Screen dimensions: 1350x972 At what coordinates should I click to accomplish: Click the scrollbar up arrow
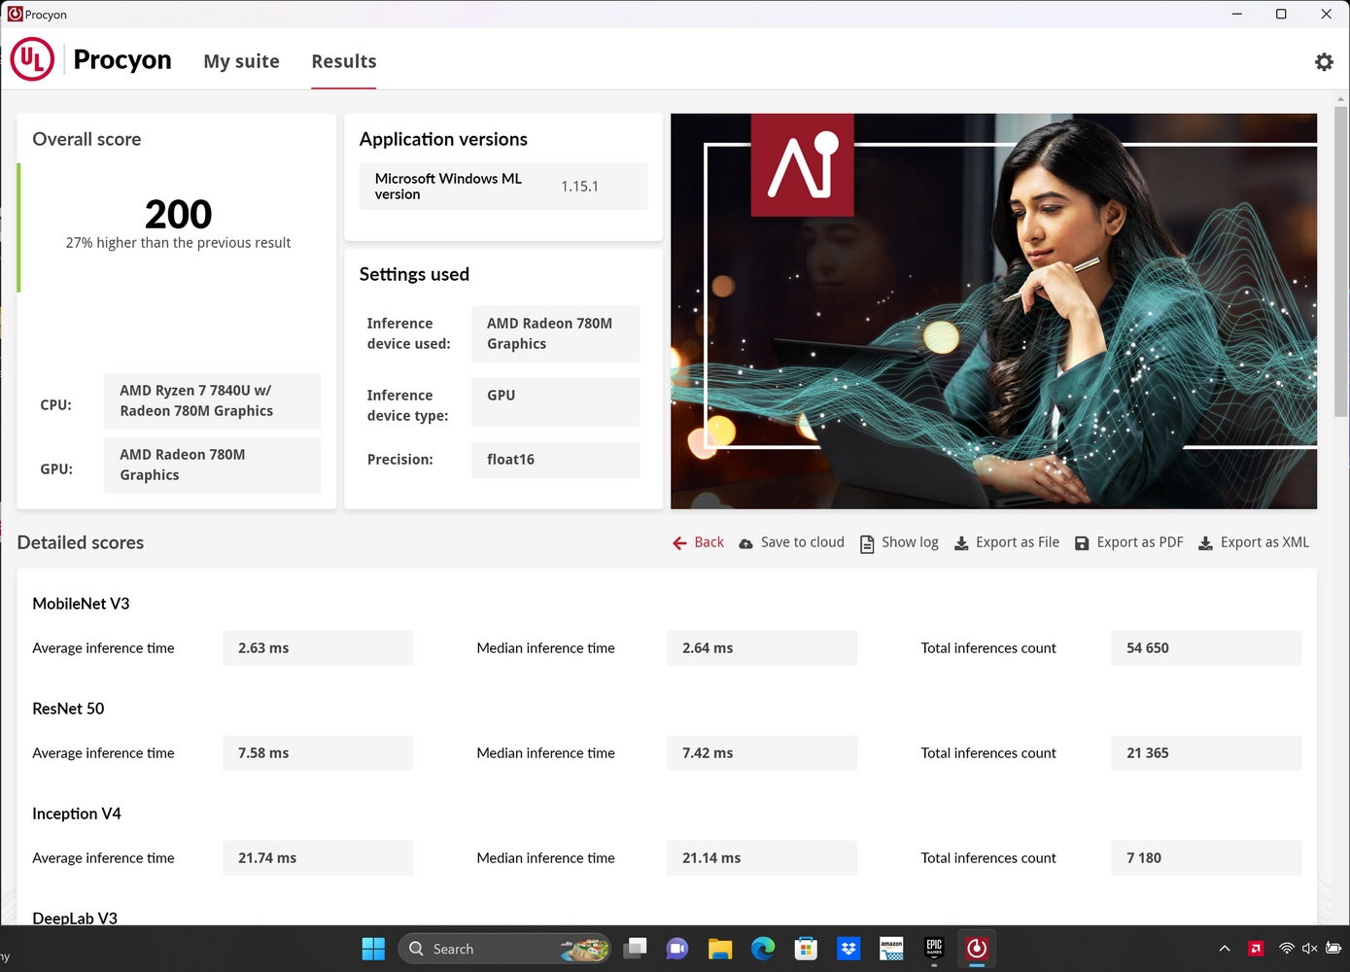pos(1341,99)
